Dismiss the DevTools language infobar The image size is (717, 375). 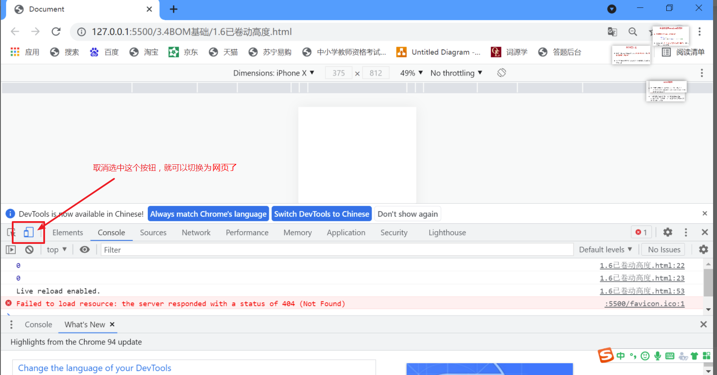(705, 214)
